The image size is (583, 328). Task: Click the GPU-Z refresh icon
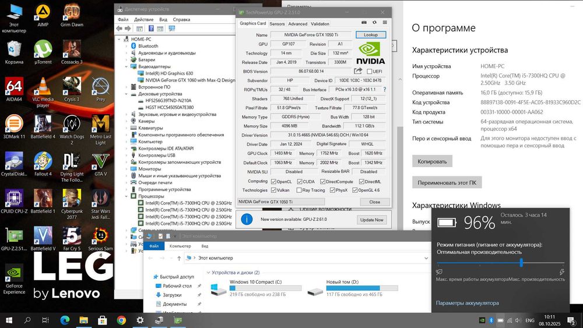coord(374,22)
